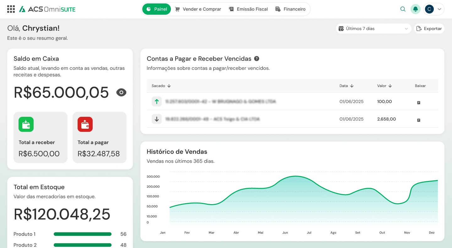Open notifications via the bell icon
This screenshot has width=452, height=248.
coord(415,9)
